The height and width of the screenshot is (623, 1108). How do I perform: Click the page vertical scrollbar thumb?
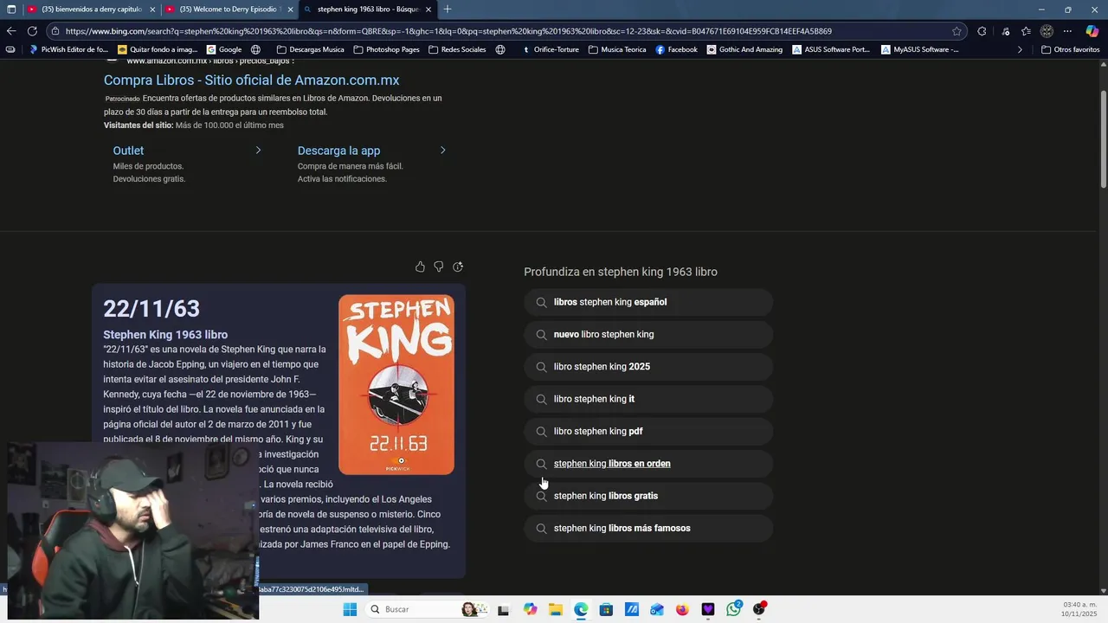click(1103, 138)
